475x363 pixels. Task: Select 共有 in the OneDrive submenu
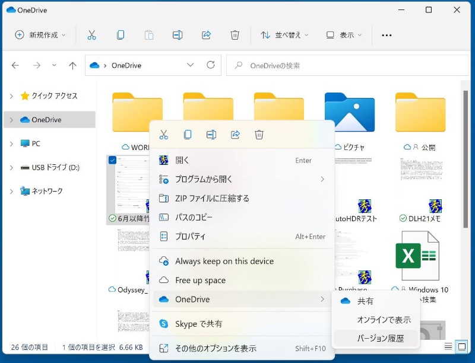click(x=376, y=301)
